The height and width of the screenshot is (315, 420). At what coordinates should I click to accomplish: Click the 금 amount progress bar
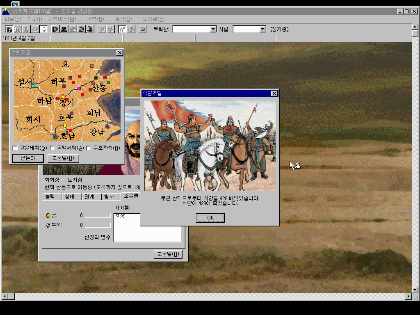tap(98, 215)
